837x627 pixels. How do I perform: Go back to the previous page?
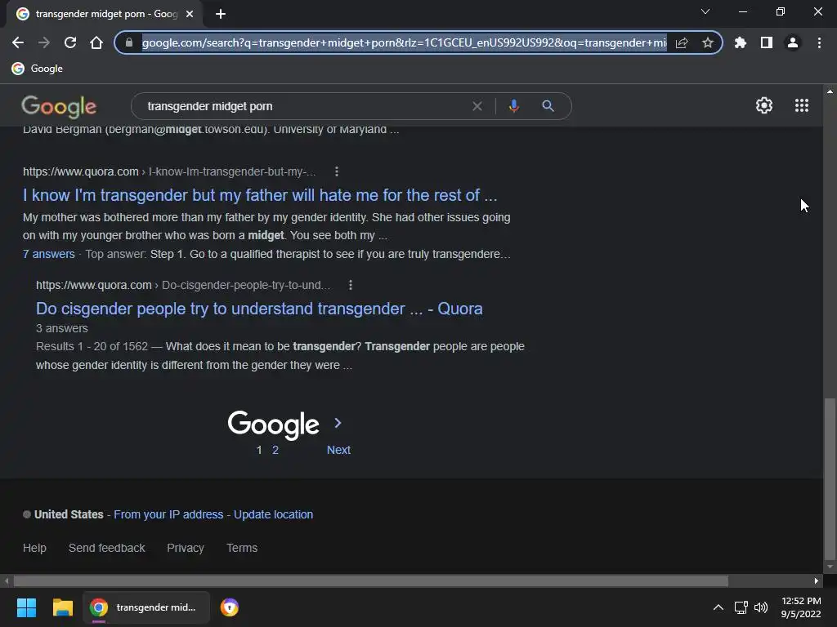pos(18,42)
